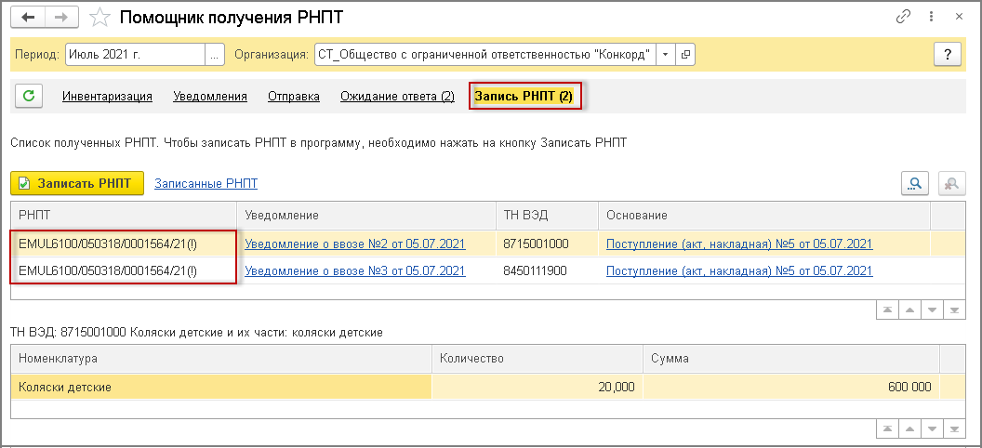
Task: Open the Период selection ellipsis button
Action: tap(215, 55)
